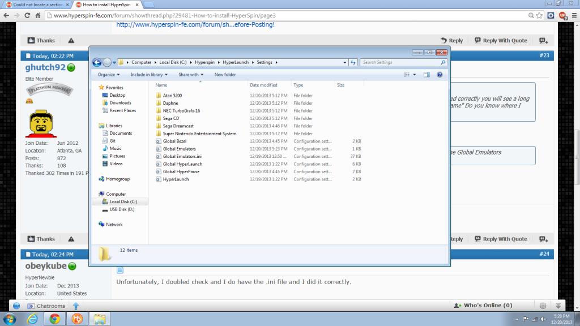
Task: Click Windows Start button
Action: (10, 319)
